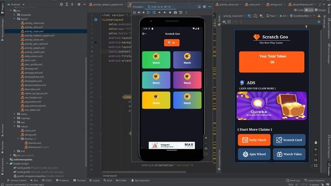Open Profiler tool window
This screenshot has height=186, width=331.
[x=121, y=180]
